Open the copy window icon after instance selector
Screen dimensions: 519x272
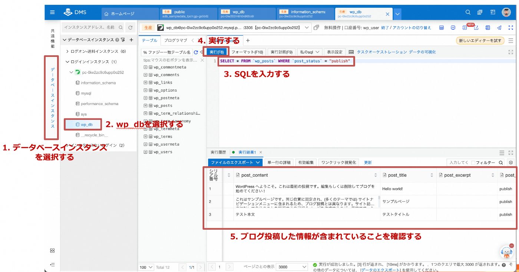316,27
